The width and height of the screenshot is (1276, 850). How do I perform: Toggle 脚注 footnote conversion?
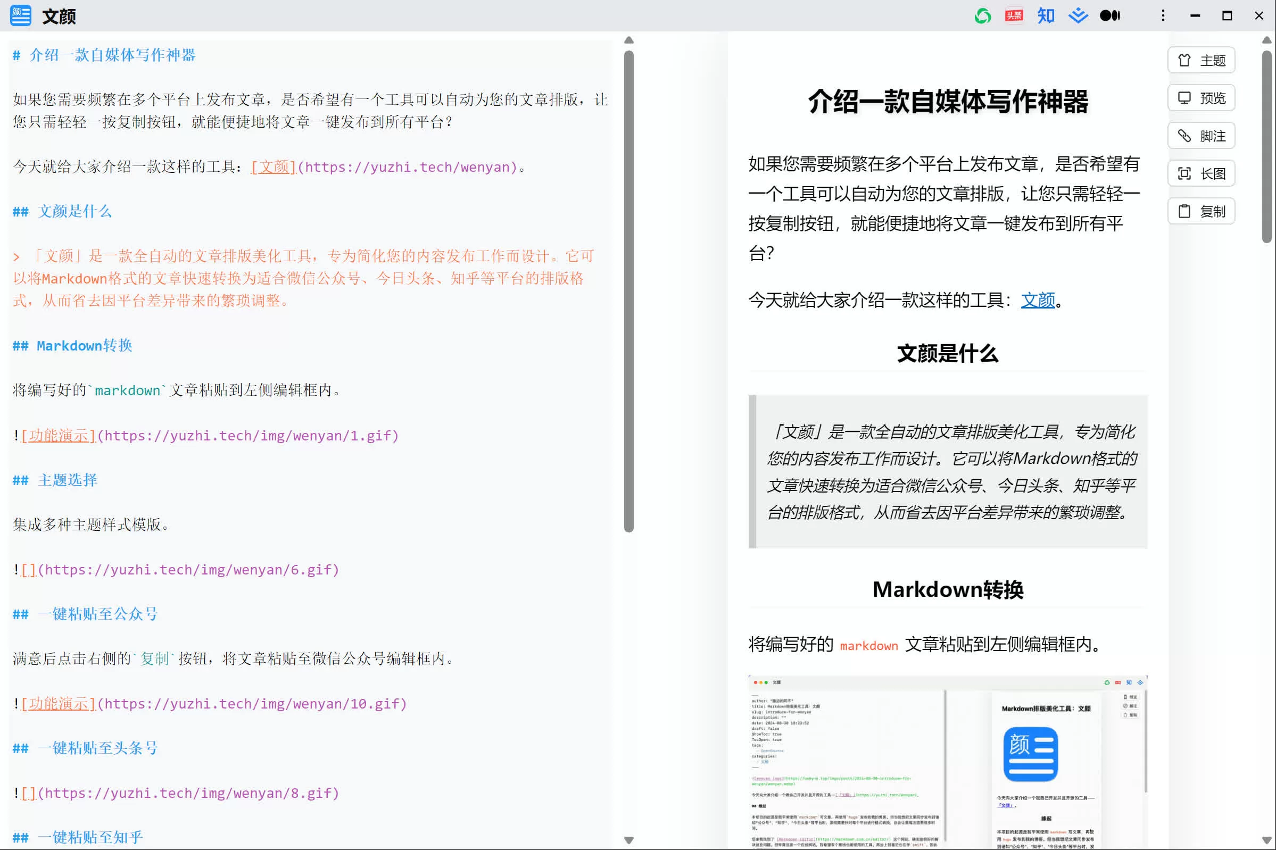1200,136
